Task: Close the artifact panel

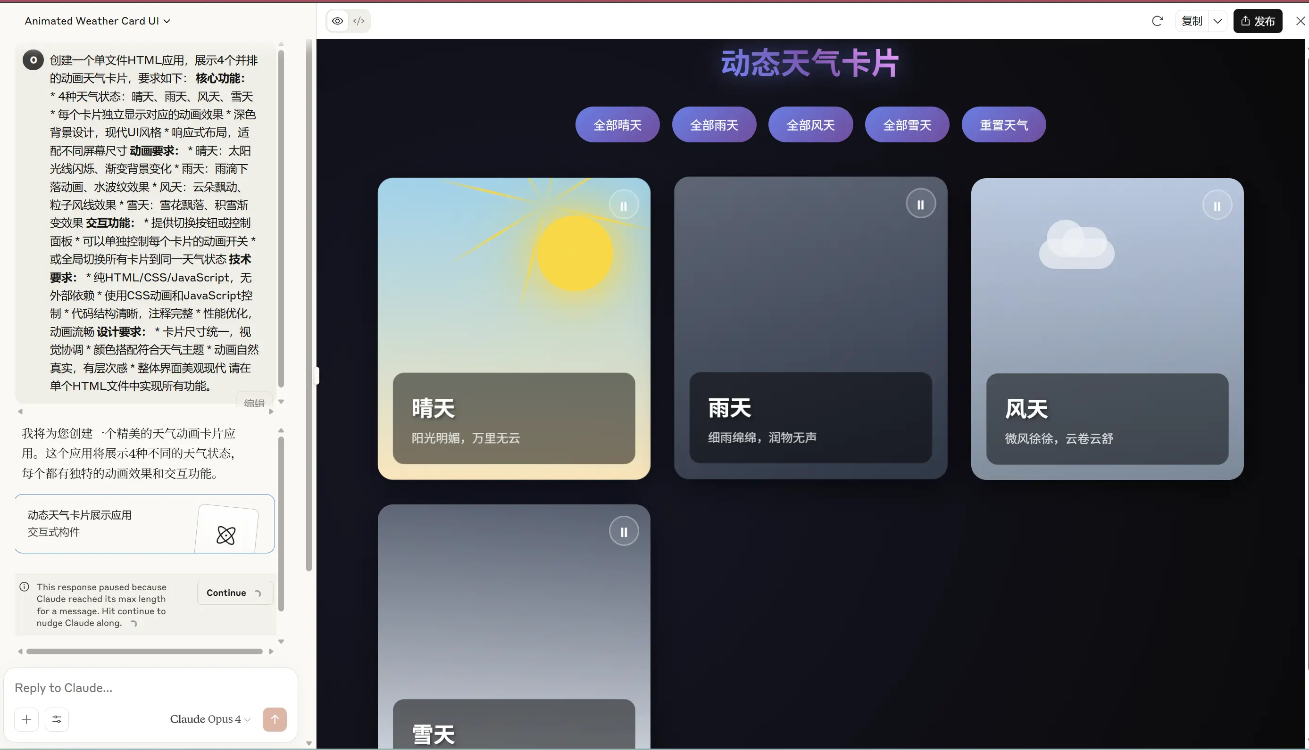Action: 1300,21
